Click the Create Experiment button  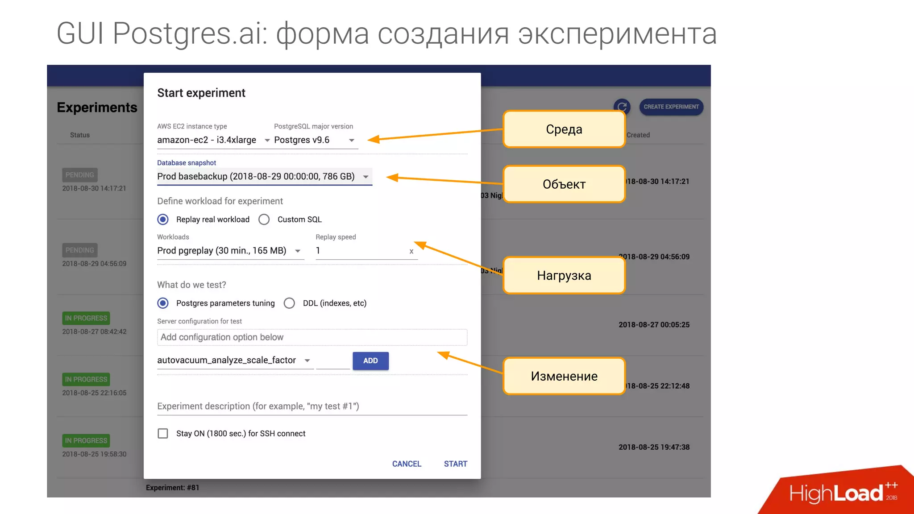tap(671, 107)
